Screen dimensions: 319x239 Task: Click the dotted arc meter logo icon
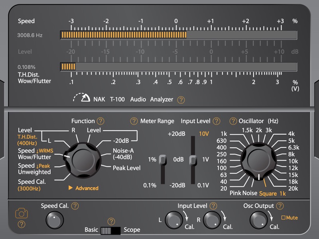pyautogui.click(x=82, y=98)
